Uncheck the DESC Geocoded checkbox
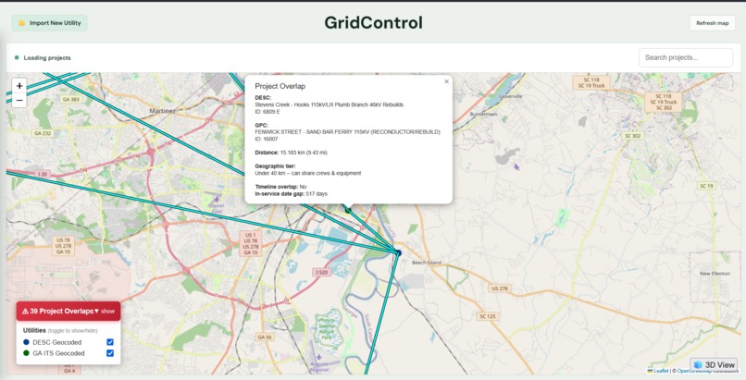Screen dimensions: 746x380 pyautogui.click(x=110, y=342)
